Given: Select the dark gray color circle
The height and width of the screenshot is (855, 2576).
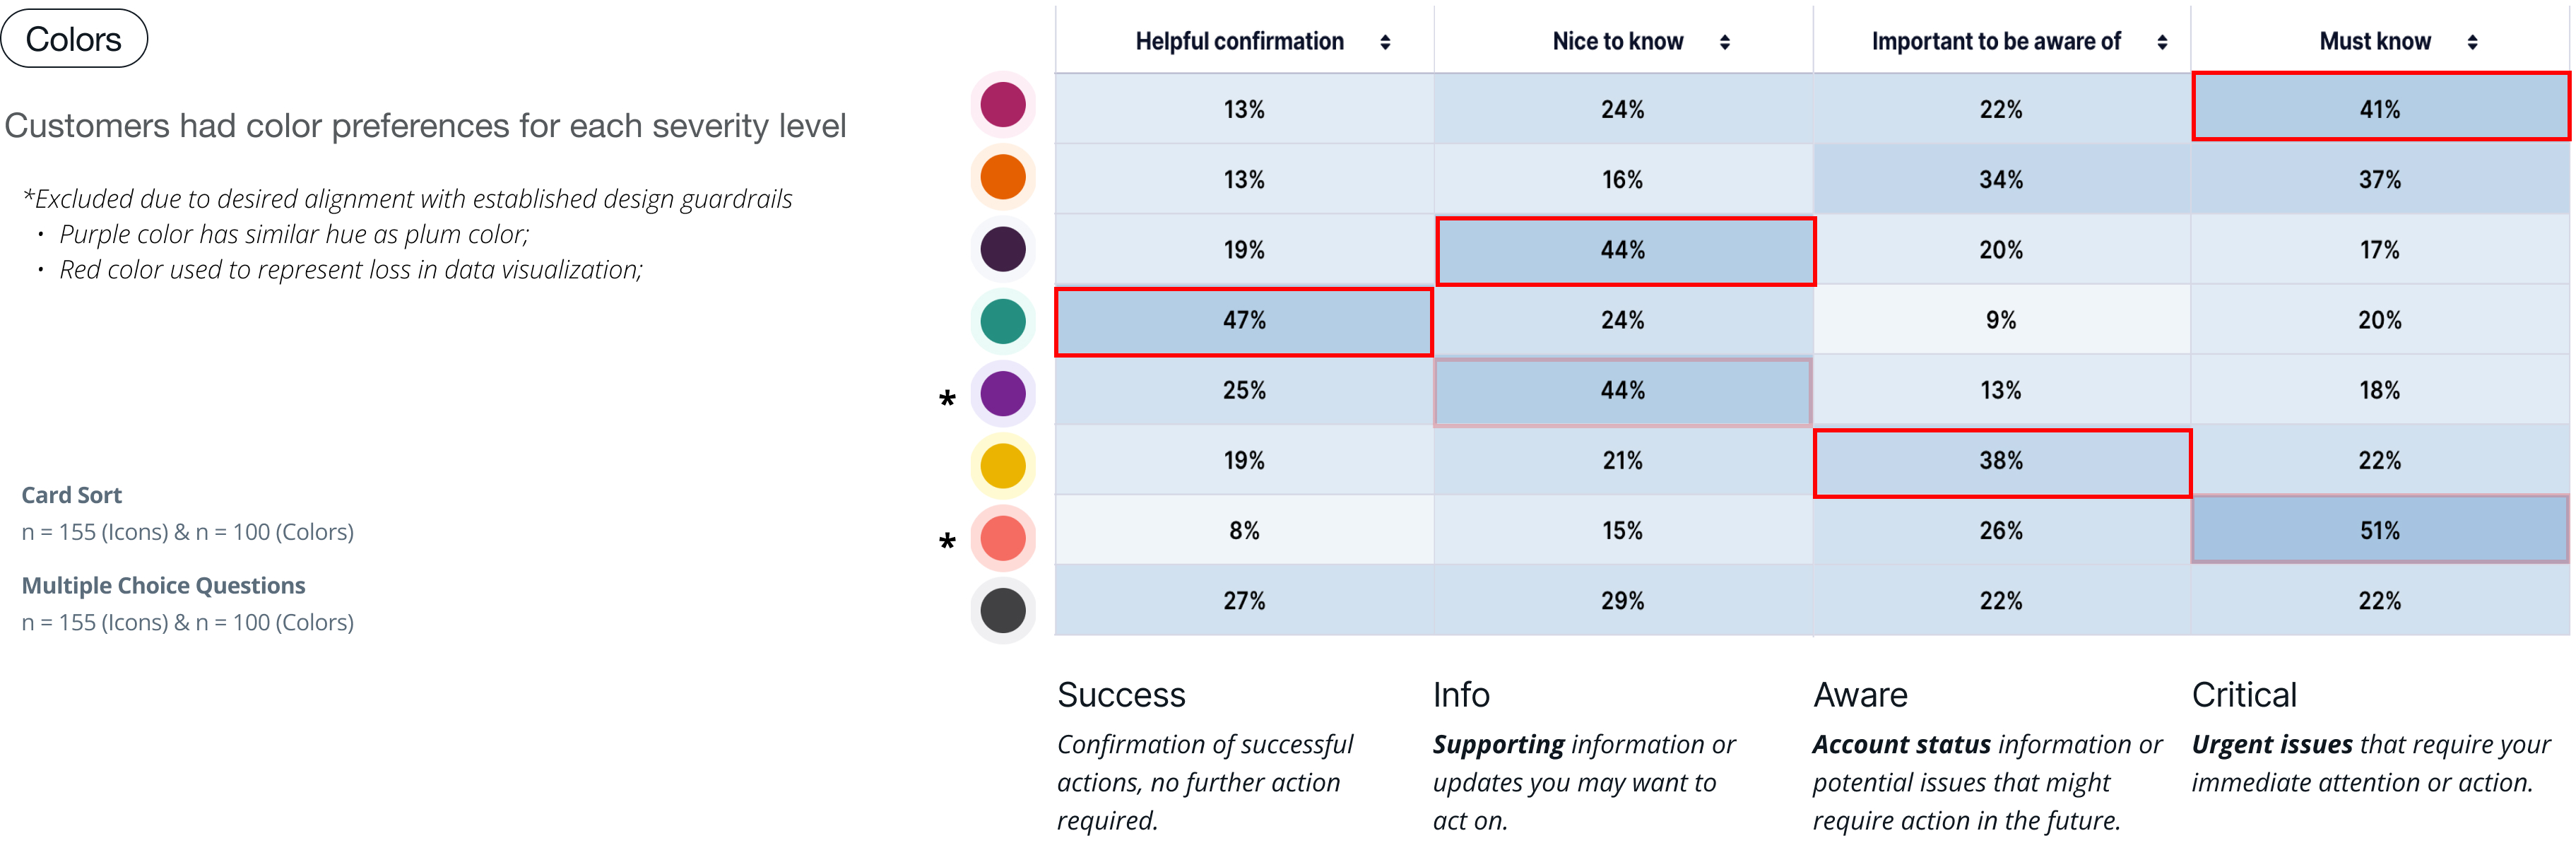Looking at the screenshot, I should 1003,610.
